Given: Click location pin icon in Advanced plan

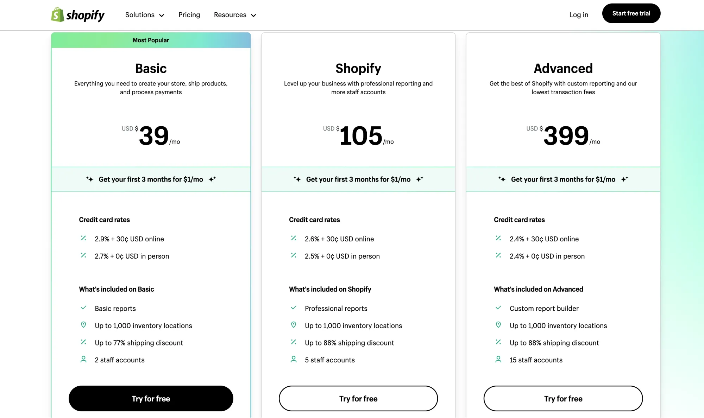Looking at the screenshot, I should coord(498,325).
